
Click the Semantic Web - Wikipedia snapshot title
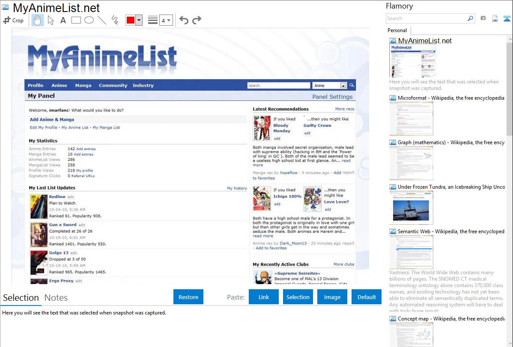[451, 231]
